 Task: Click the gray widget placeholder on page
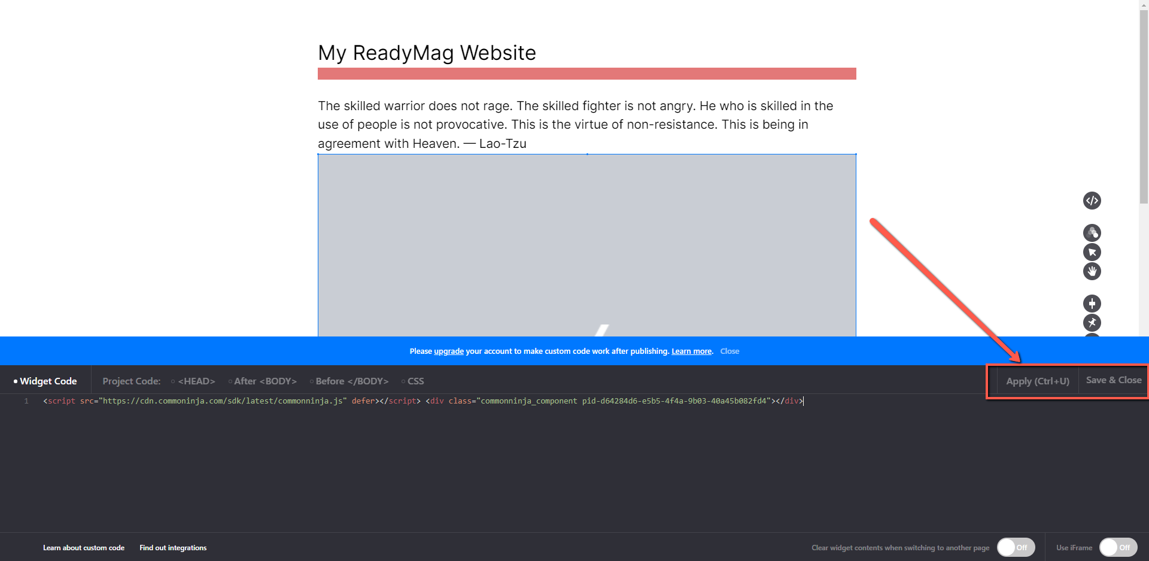point(586,245)
